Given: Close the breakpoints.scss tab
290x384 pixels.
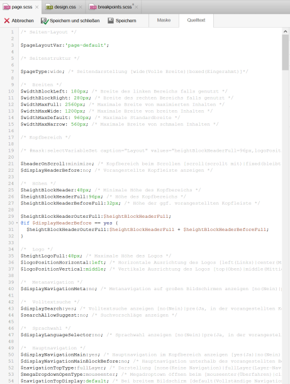Looking at the screenshot, I should (137, 7).
